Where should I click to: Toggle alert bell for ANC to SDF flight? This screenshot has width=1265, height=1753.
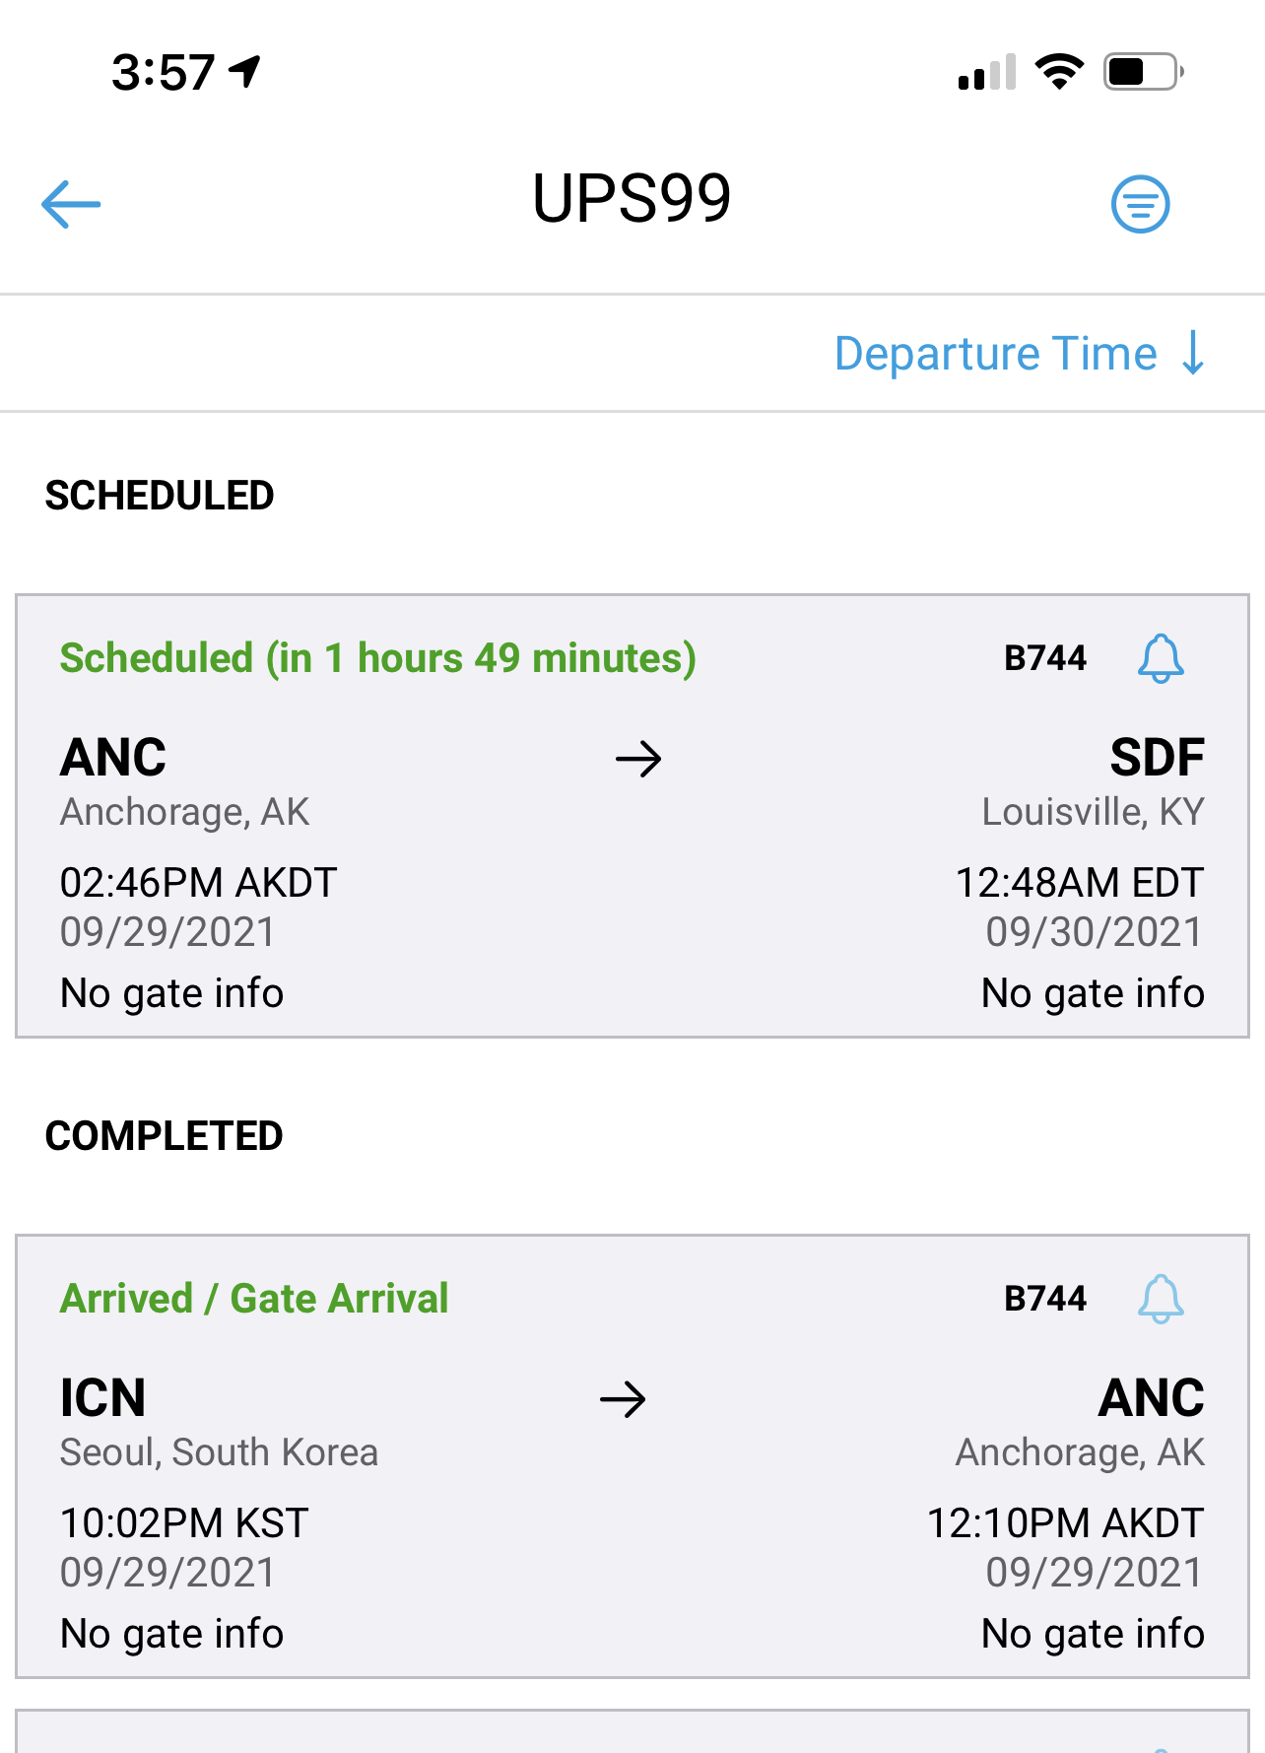1161,658
